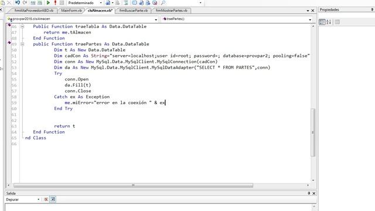This screenshot has width=375, height=211.
Task: Click Salida scrollbar up arrow
Action: click(x=314, y=206)
